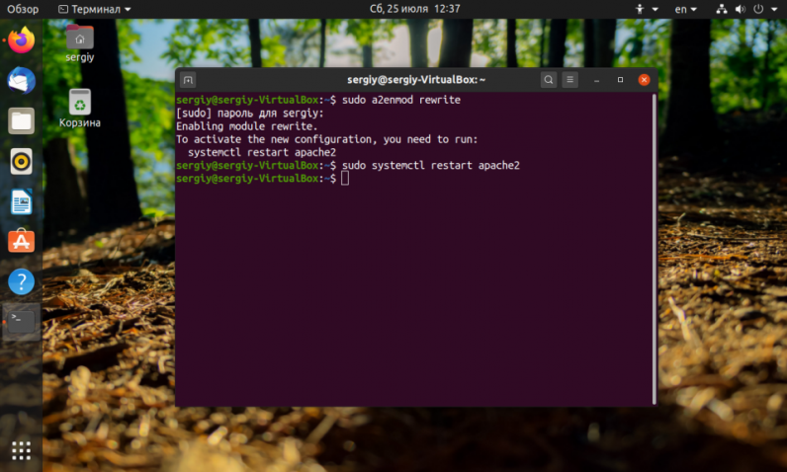
Task: Open the Терминал application menu
Action: coord(94,9)
